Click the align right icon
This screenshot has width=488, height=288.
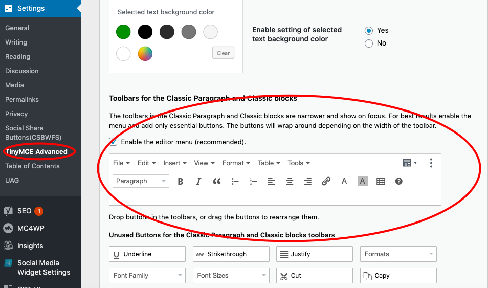(308, 181)
